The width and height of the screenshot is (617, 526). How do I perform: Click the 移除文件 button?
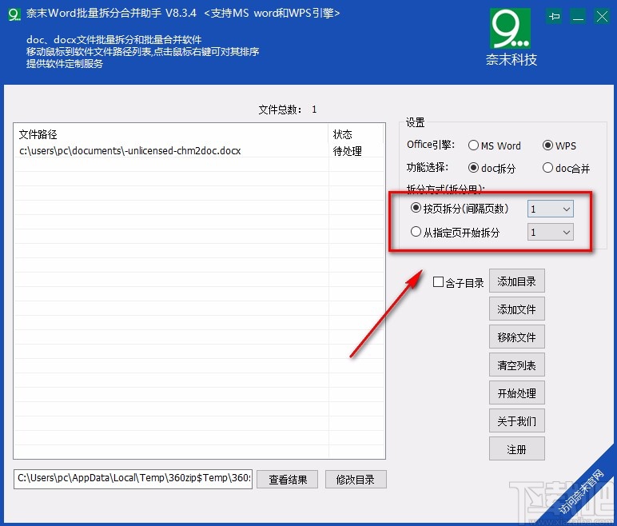[516, 337]
